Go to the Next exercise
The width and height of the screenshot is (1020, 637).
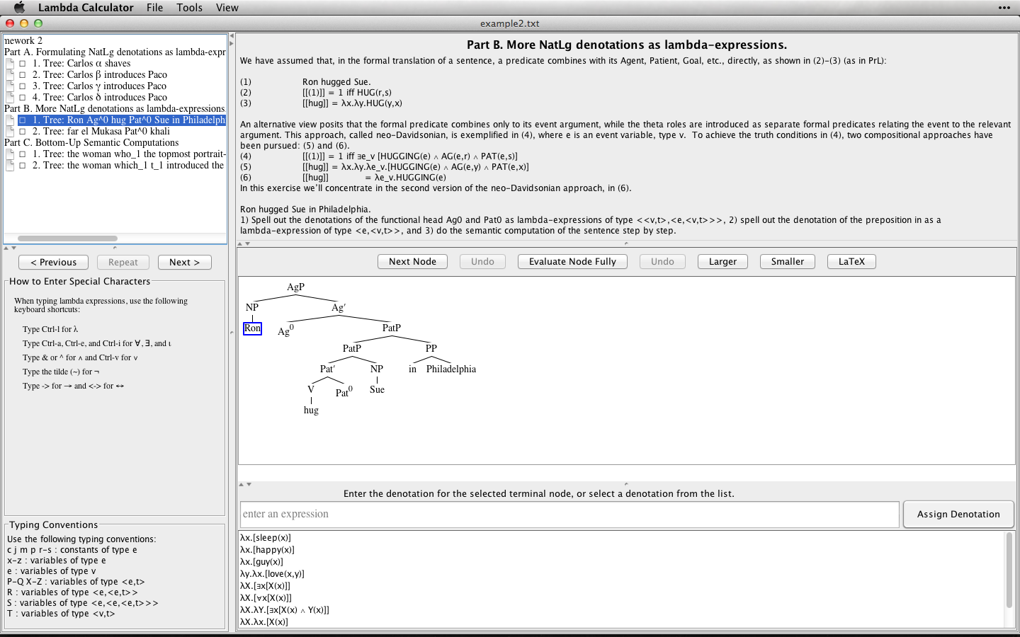184,262
